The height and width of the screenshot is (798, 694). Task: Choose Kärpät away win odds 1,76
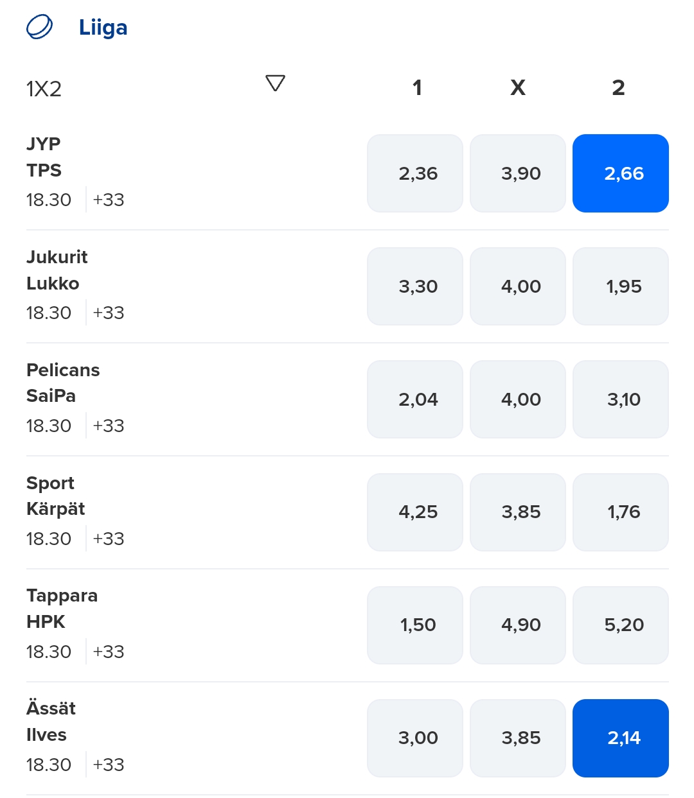(620, 512)
